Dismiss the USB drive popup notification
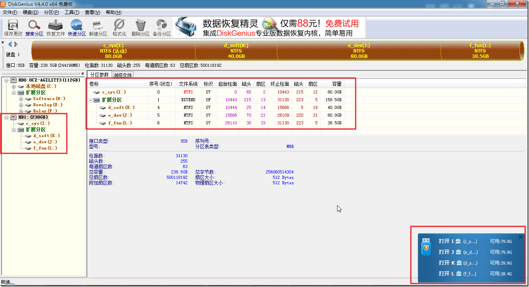 521,237
